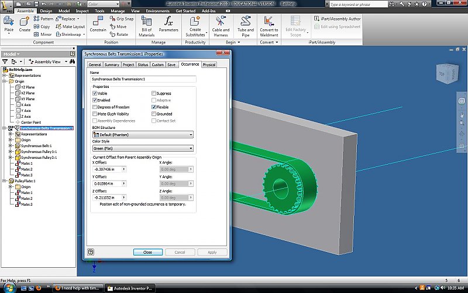
Task: Select the XY Plane in Origin
Action: pyautogui.click(x=27, y=99)
